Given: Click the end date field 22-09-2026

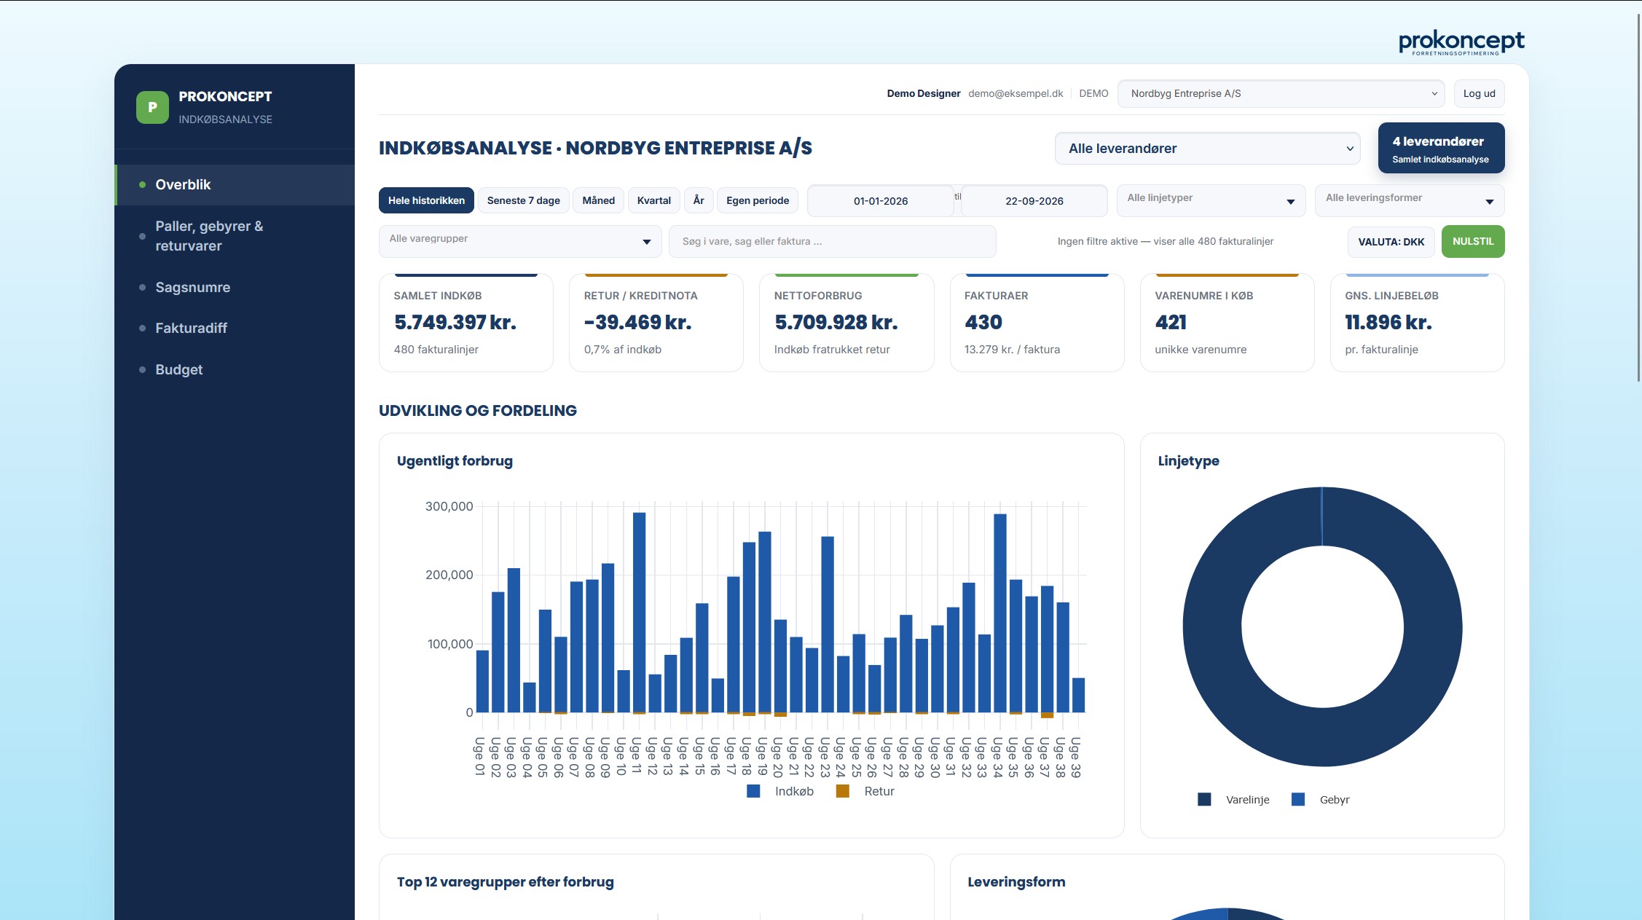Looking at the screenshot, I should (1034, 201).
